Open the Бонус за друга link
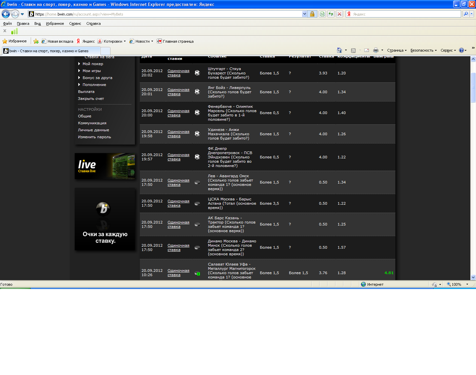 pyautogui.click(x=98, y=78)
